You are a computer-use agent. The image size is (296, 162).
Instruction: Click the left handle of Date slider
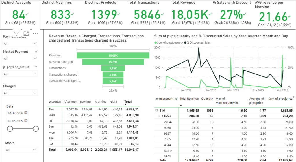10,129
